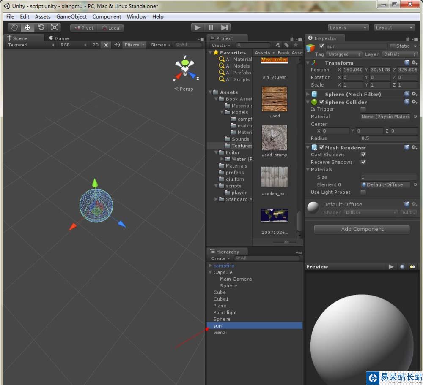Toggle the Static checkbox
This screenshot has width=423, height=385.
point(393,46)
